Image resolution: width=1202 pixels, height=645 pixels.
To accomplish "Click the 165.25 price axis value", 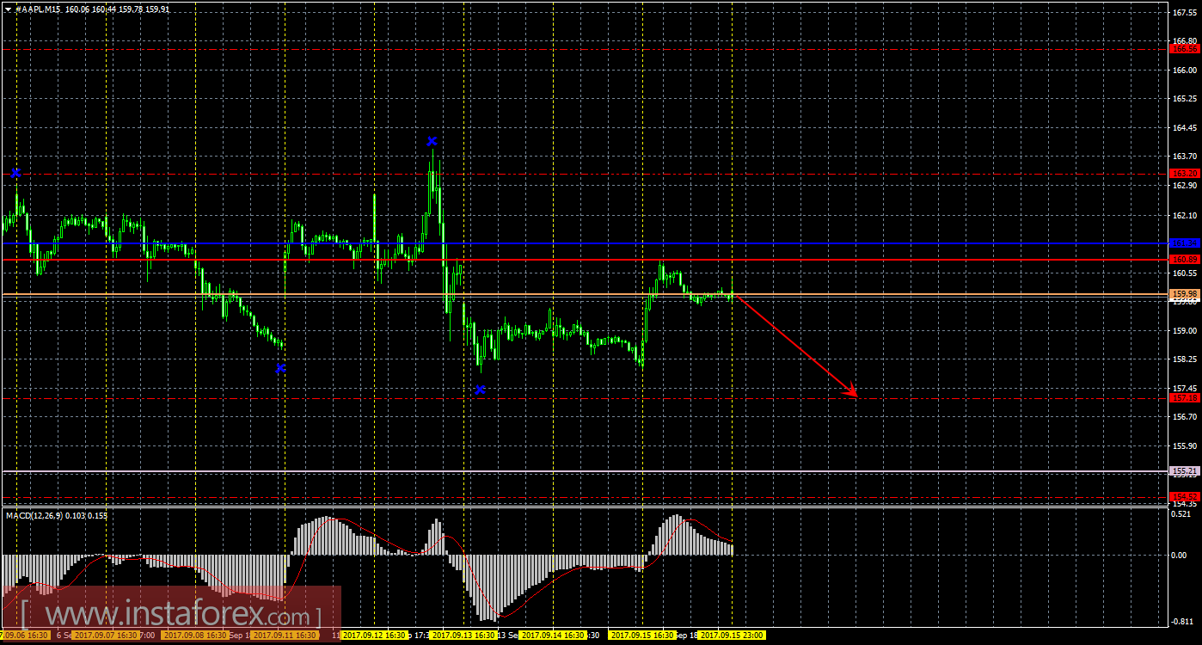I will 1185,99.
